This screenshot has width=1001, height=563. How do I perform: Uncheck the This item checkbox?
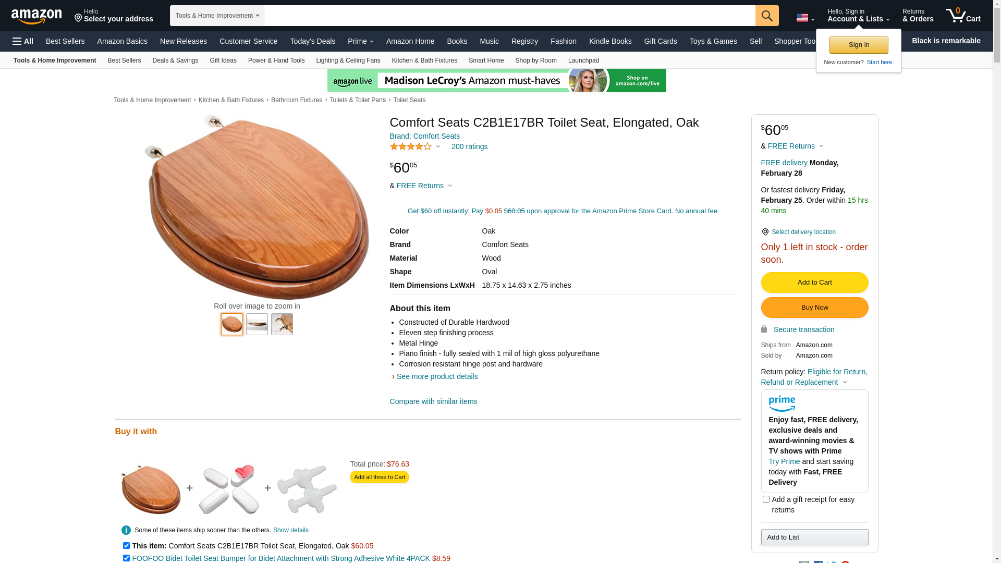click(x=126, y=546)
